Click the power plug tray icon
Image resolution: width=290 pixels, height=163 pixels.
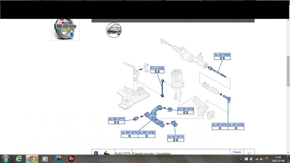(251, 159)
